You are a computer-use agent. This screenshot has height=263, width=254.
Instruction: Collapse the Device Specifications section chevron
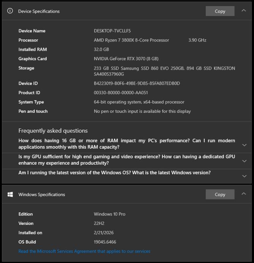(x=244, y=11)
